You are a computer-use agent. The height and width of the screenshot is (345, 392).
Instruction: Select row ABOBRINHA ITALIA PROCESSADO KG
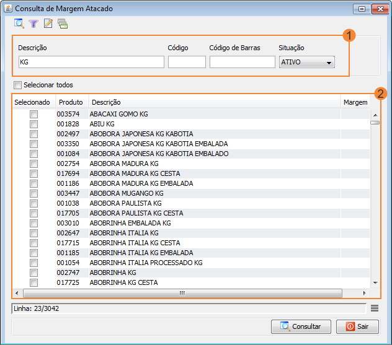pos(191,263)
